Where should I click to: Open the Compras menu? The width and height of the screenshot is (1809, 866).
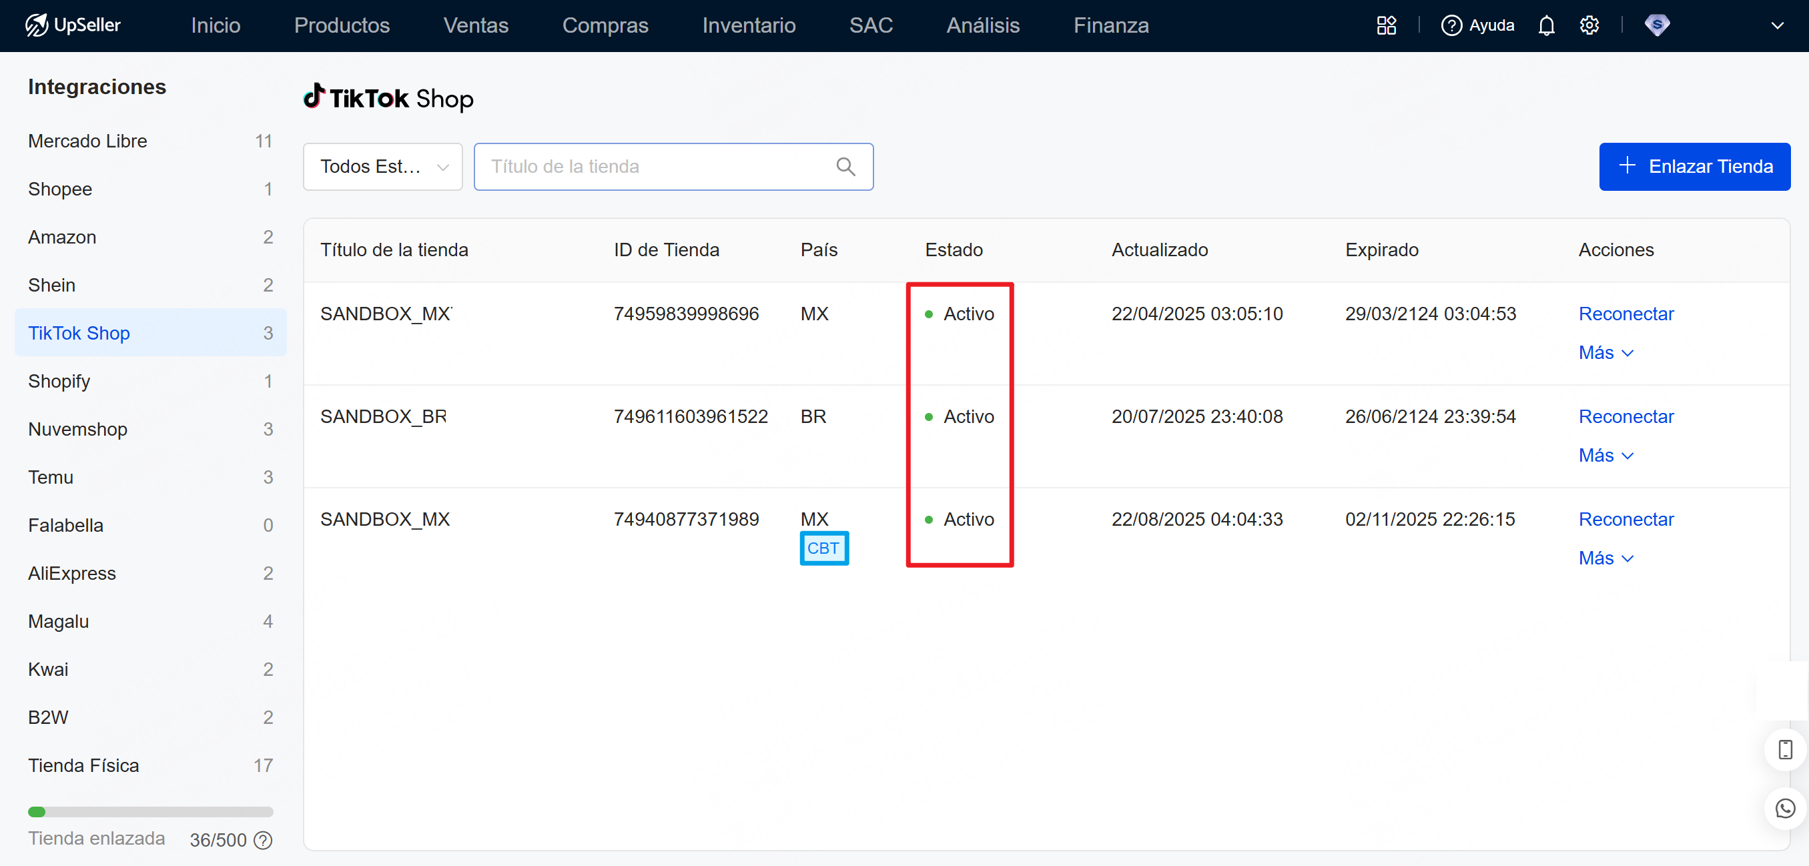click(x=605, y=25)
